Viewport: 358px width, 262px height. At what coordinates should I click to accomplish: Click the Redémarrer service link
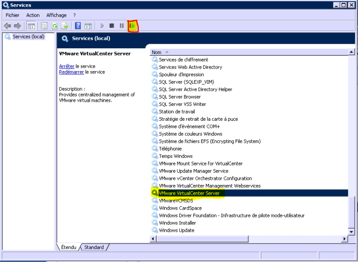pyautogui.click(x=72, y=72)
